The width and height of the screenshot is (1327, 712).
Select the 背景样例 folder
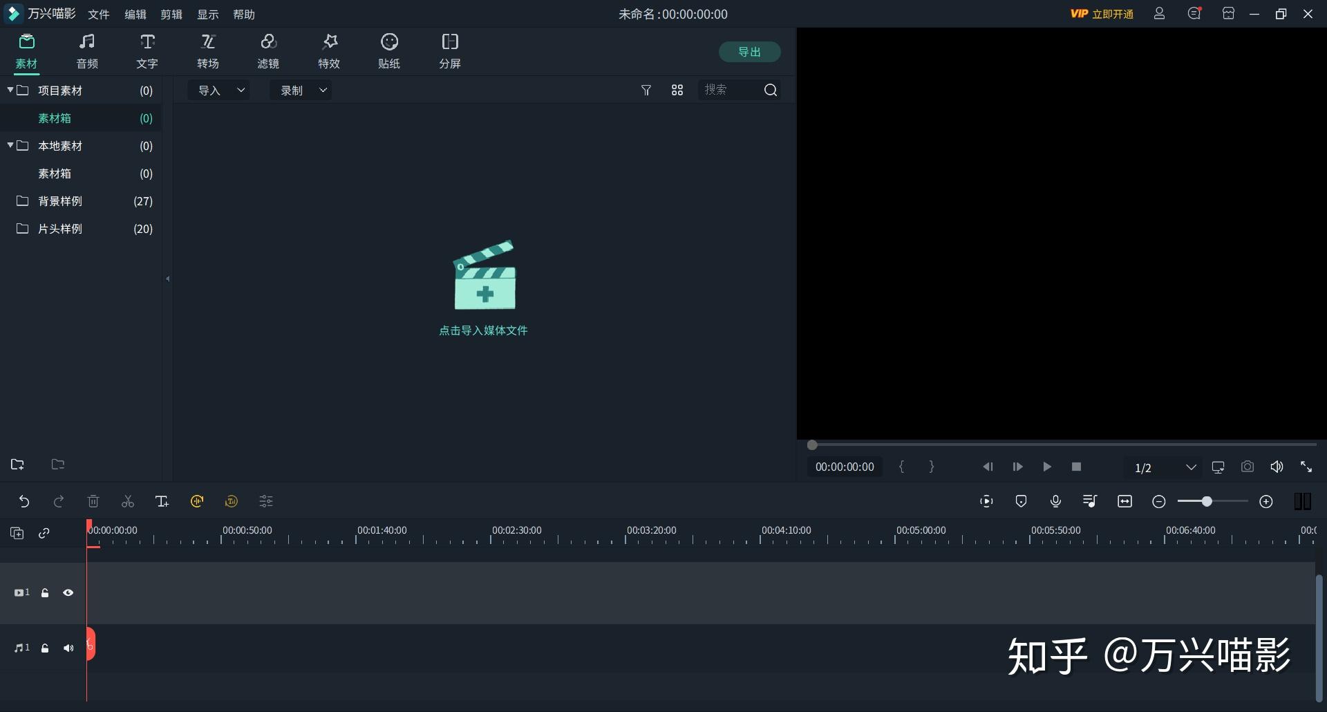81,201
